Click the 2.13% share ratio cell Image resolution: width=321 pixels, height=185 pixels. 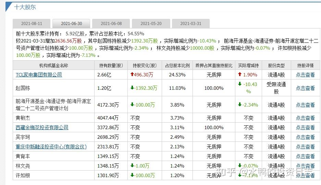click(177, 147)
